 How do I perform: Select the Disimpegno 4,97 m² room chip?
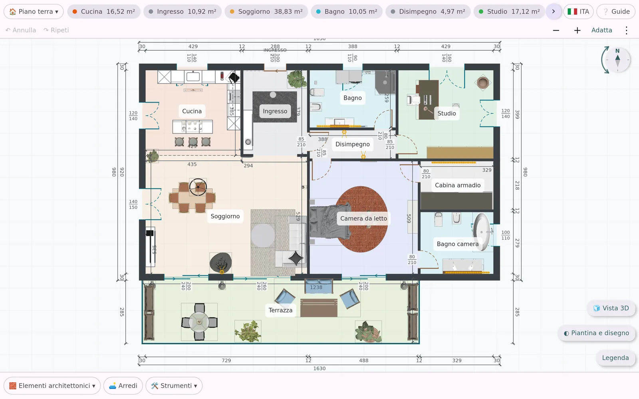[x=428, y=12]
